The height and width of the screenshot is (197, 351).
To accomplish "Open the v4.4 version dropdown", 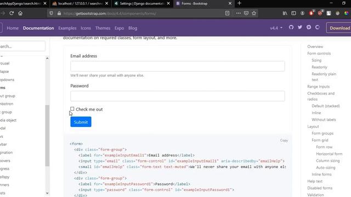I will coord(276,28).
